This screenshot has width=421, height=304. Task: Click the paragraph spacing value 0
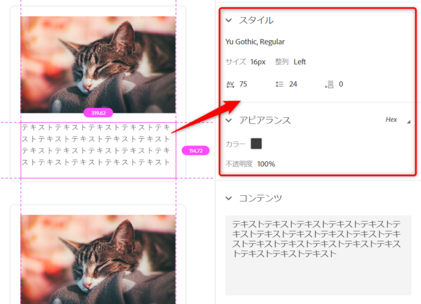click(x=341, y=84)
